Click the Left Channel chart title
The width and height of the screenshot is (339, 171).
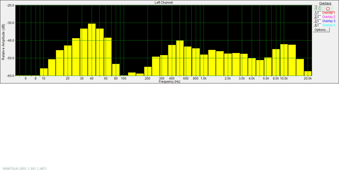point(164,3)
